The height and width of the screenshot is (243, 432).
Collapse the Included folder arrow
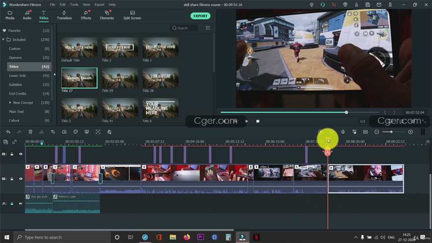coord(3,40)
